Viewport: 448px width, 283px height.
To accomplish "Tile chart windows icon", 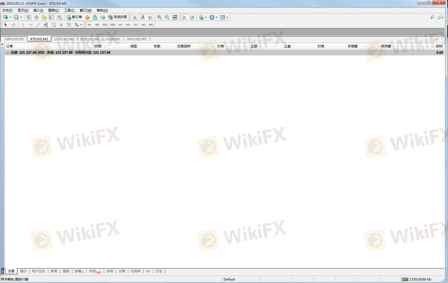I will tap(175, 17).
